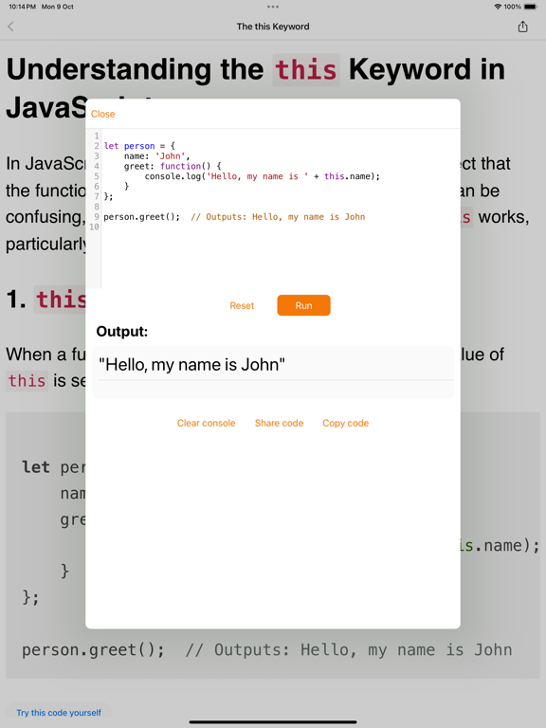The height and width of the screenshot is (728, 546).
Task: Reset the code editor
Action: [x=242, y=305]
